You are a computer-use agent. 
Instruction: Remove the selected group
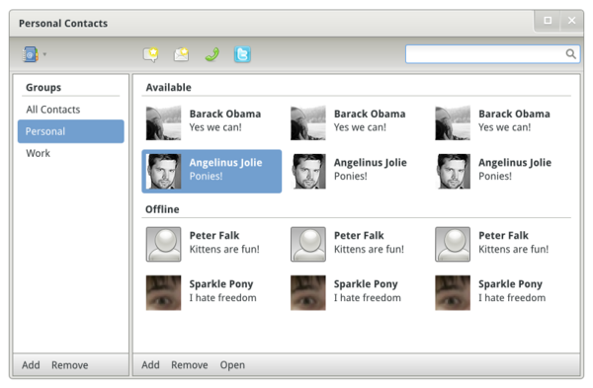click(x=70, y=365)
